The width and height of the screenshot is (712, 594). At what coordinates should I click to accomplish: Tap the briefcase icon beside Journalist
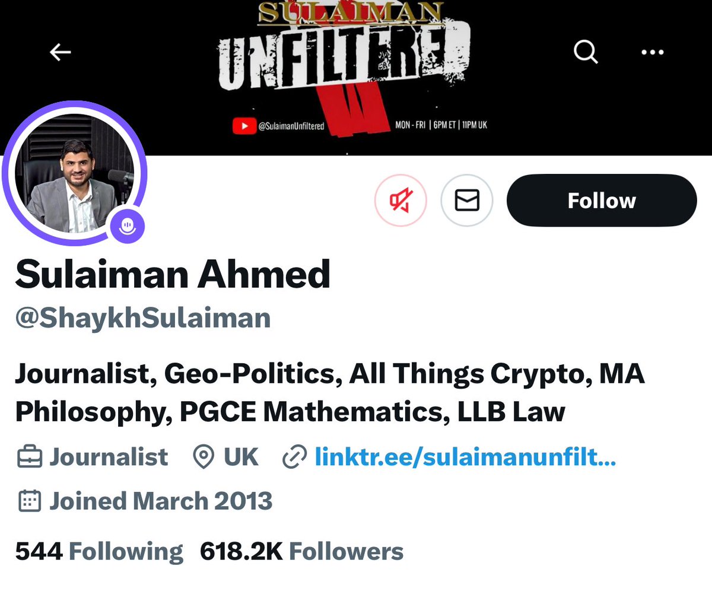click(x=28, y=458)
